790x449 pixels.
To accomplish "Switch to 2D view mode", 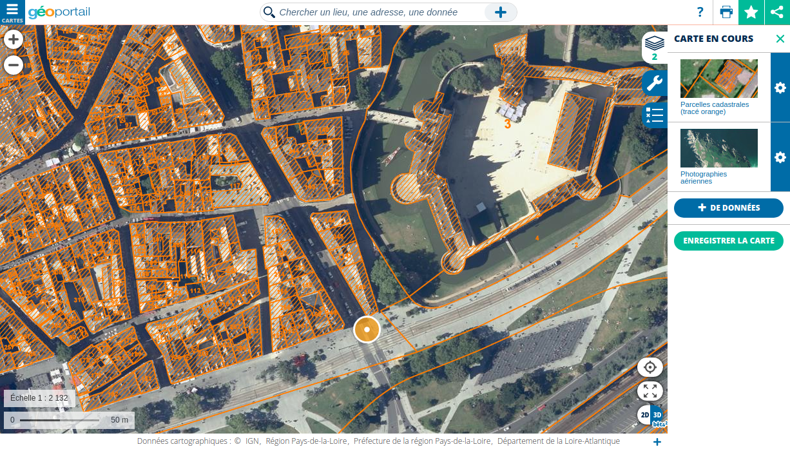I will tap(644, 416).
